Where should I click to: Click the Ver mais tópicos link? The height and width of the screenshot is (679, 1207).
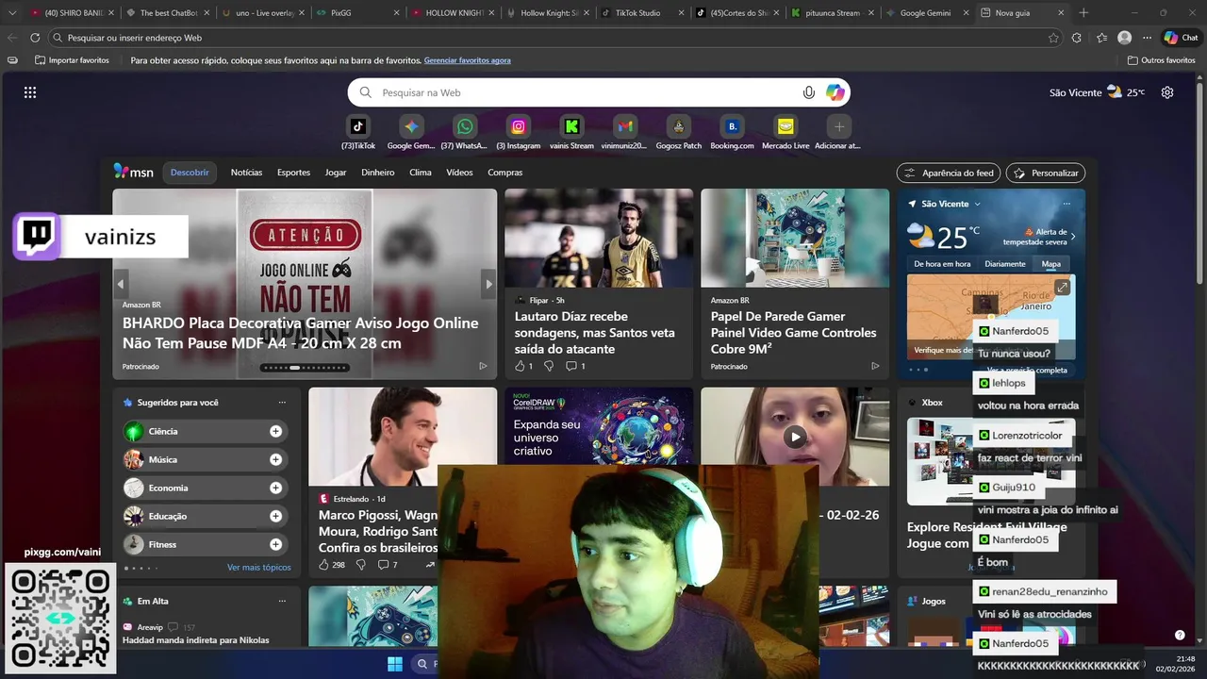coord(259,568)
